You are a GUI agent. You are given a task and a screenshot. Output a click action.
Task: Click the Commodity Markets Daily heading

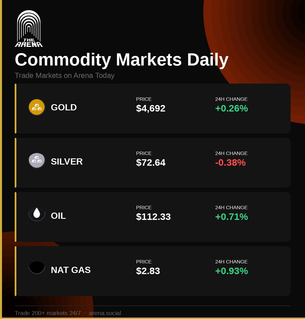(x=121, y=60)
